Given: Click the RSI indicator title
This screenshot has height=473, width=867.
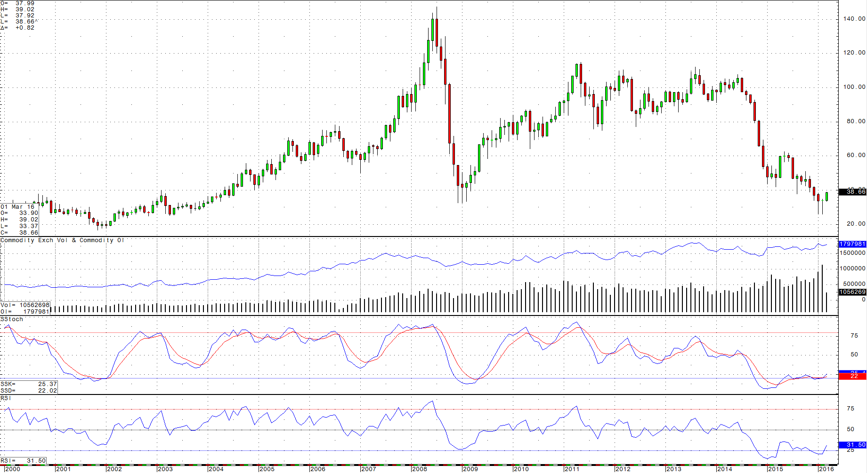Looking at the screenshot, I should pyautogui.click(x=6, y=398).
